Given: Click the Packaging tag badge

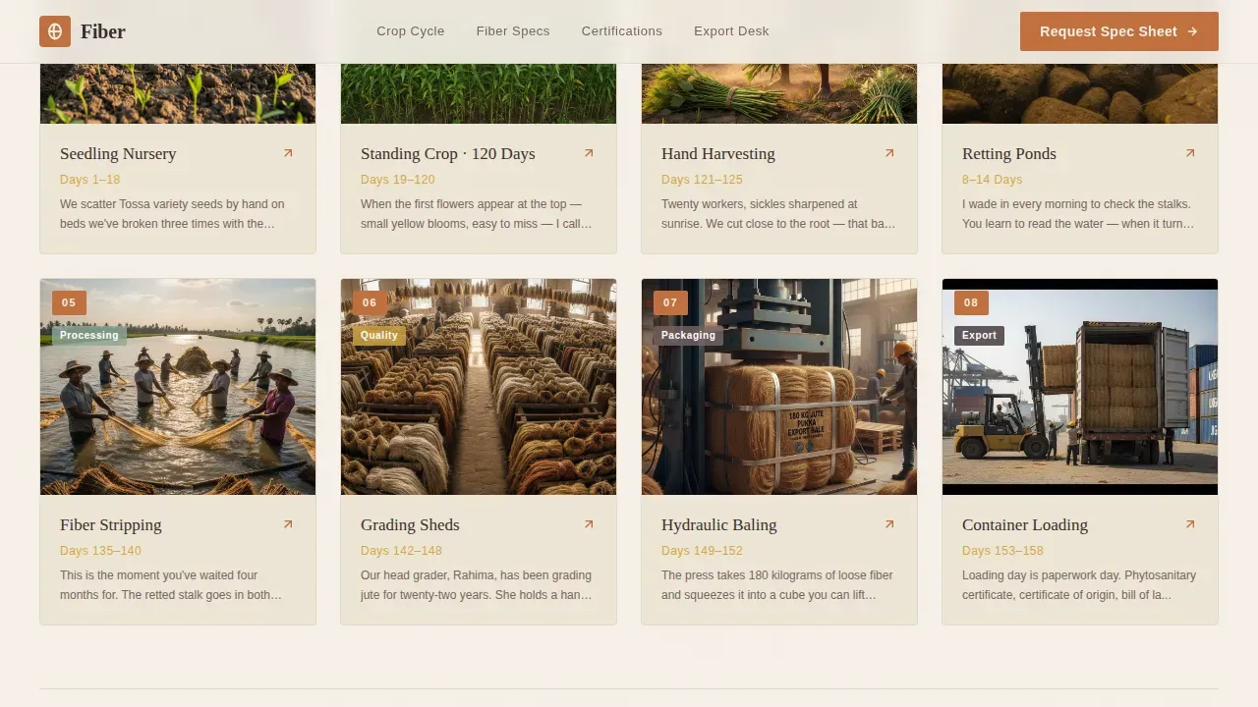Looking at the screenshot, I should pos(688,335).
